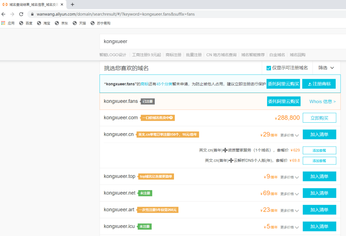Click 未注册 tag next to kongxueer.icu
Screen dimensions: 346x236
[x=144, y=226]
